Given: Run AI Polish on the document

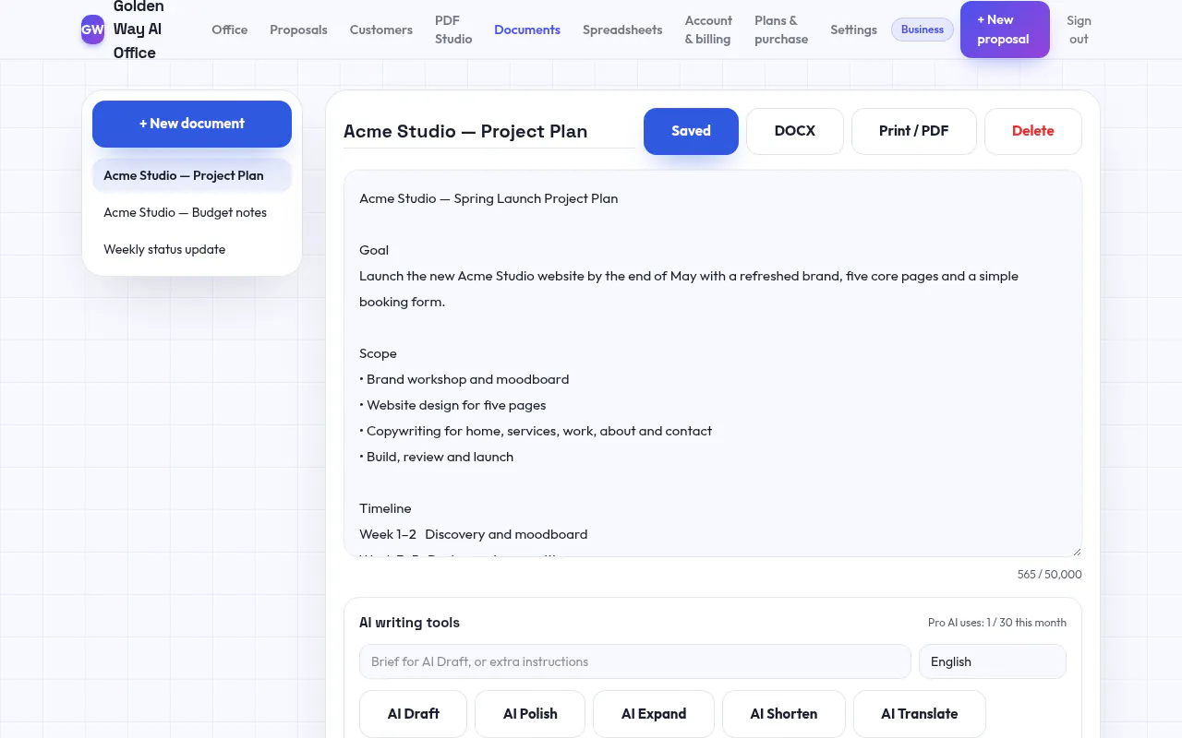Looking at the screenshot, I should click(530, 714).
